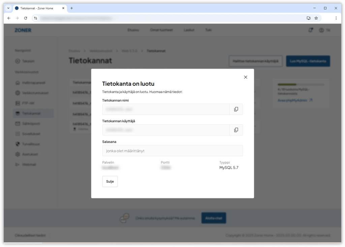
Task: Close the Tietokannat browser tab
Action: pos(63,8)
